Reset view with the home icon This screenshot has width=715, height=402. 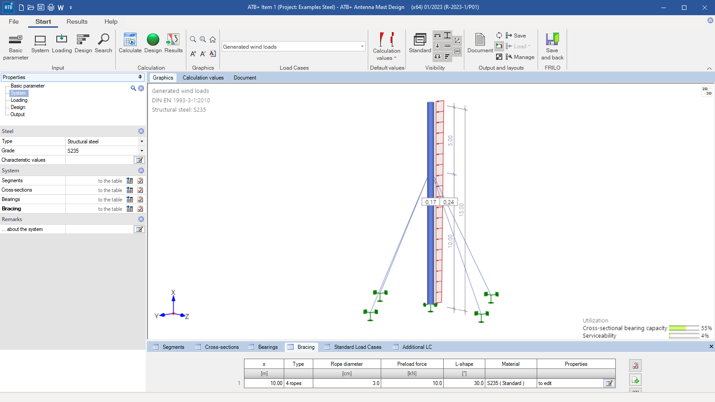click(x=213, y=39)
